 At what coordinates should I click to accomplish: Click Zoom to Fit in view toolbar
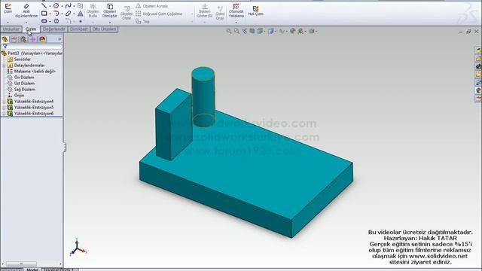pos(229,31)
